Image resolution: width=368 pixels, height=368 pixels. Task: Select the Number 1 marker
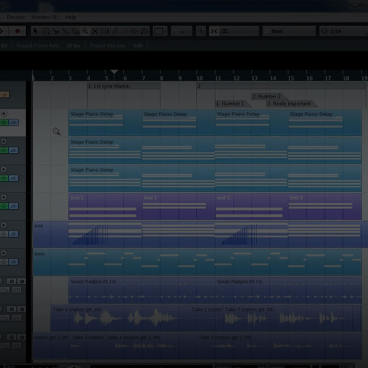tap(233, 104)
